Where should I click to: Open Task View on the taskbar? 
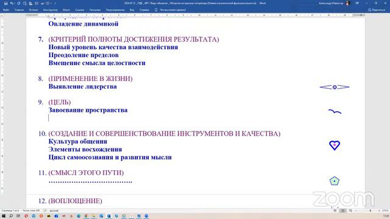click(18, 216)
